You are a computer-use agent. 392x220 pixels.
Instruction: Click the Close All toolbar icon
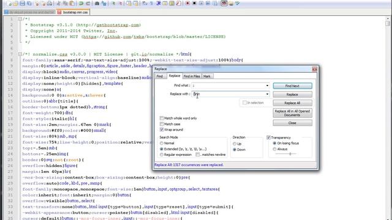click(x=43, y=3)
